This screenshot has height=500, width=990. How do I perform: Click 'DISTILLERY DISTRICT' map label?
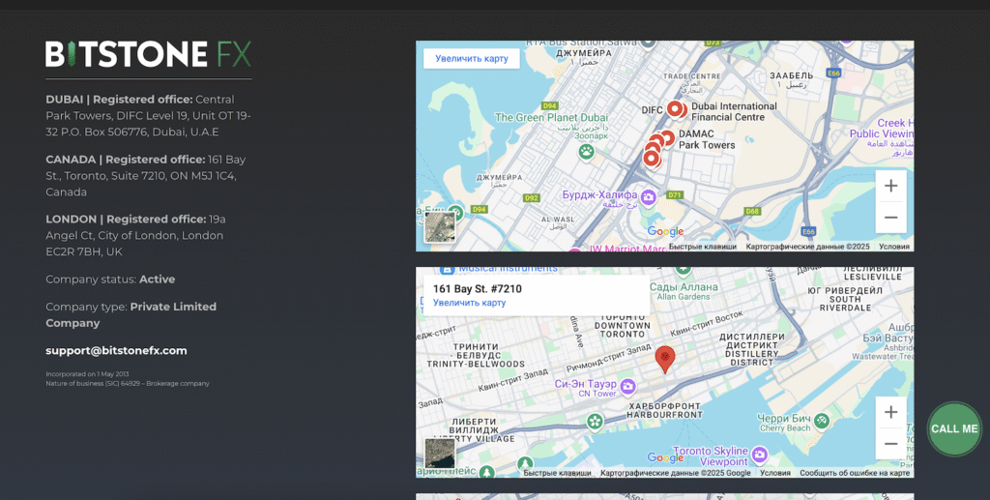[x=751, y=358]
